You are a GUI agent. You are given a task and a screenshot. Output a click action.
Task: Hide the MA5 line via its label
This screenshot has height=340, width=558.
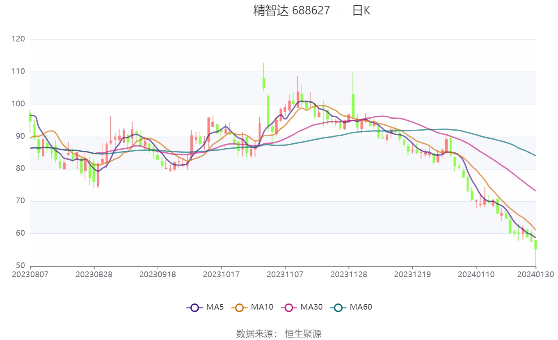pyautogui.click(x=215, y=307)
